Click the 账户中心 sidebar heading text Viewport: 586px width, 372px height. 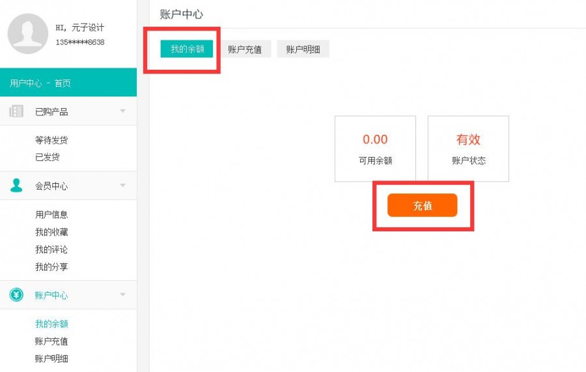[51, 295]
